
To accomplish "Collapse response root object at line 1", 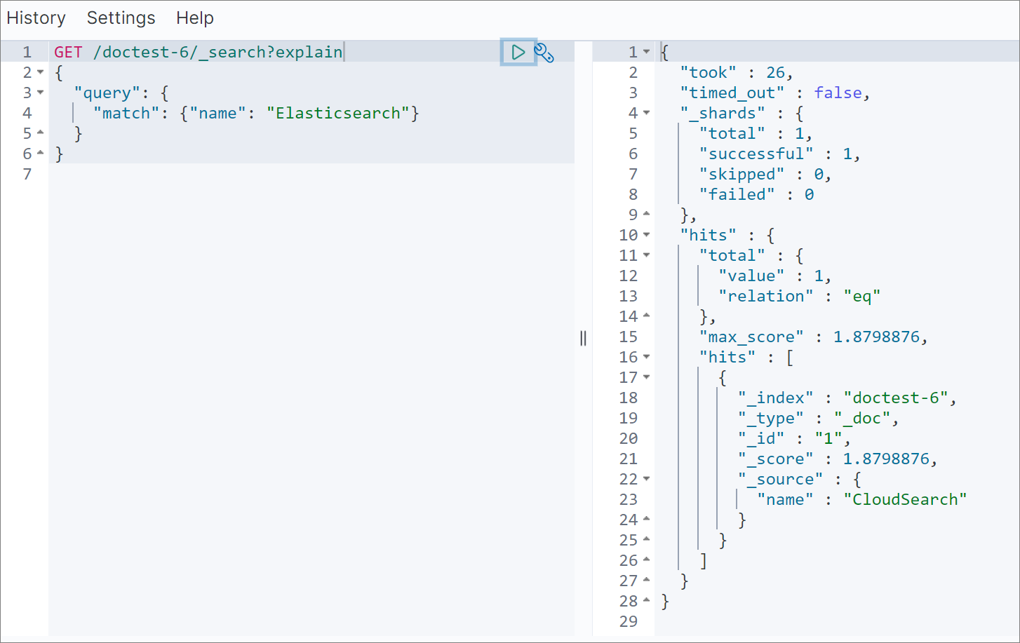I will [647, 52].
